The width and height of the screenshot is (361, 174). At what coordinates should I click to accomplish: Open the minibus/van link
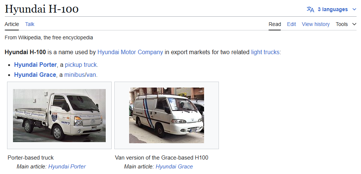point(80,75)
